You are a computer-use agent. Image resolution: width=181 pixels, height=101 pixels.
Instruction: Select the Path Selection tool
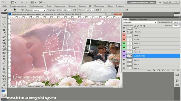coord(4,69)
